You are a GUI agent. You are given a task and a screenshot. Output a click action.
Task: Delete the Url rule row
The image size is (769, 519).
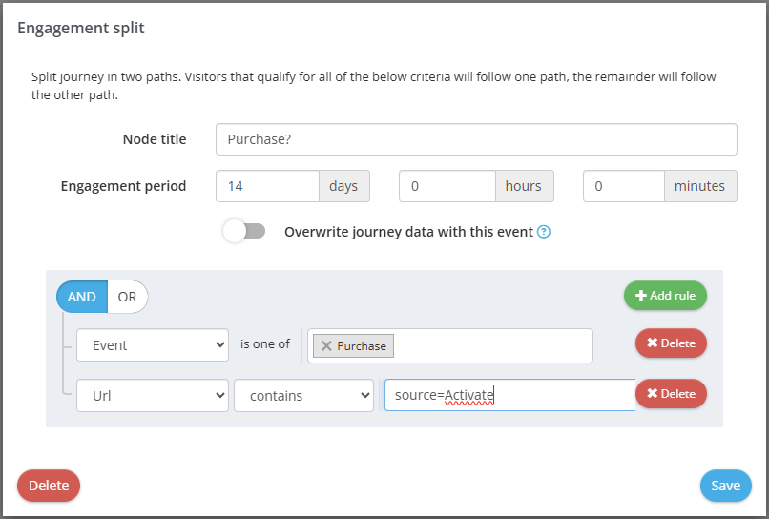click(671, 393)
